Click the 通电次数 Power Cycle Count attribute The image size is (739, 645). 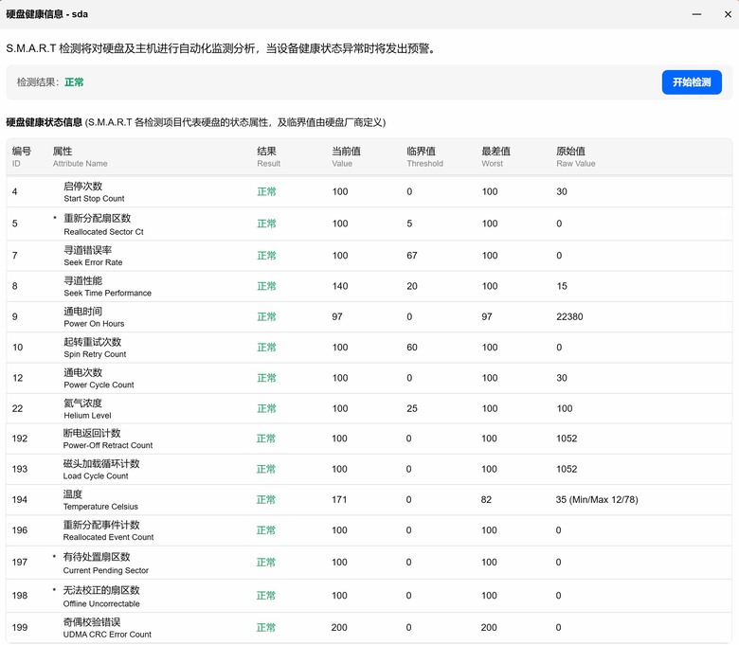(x=99, y=378)
